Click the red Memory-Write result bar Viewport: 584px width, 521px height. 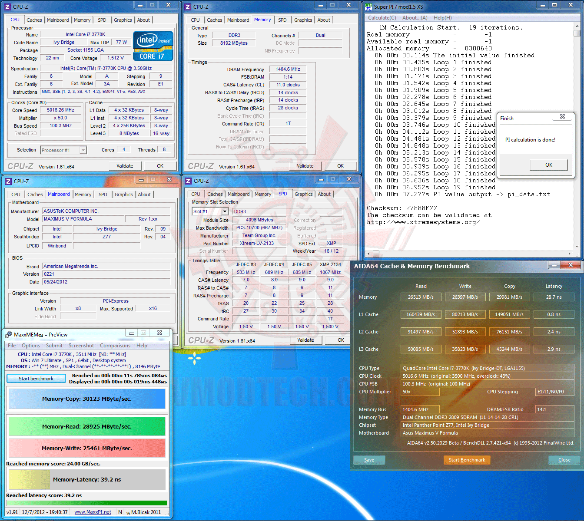pos(87,448)
